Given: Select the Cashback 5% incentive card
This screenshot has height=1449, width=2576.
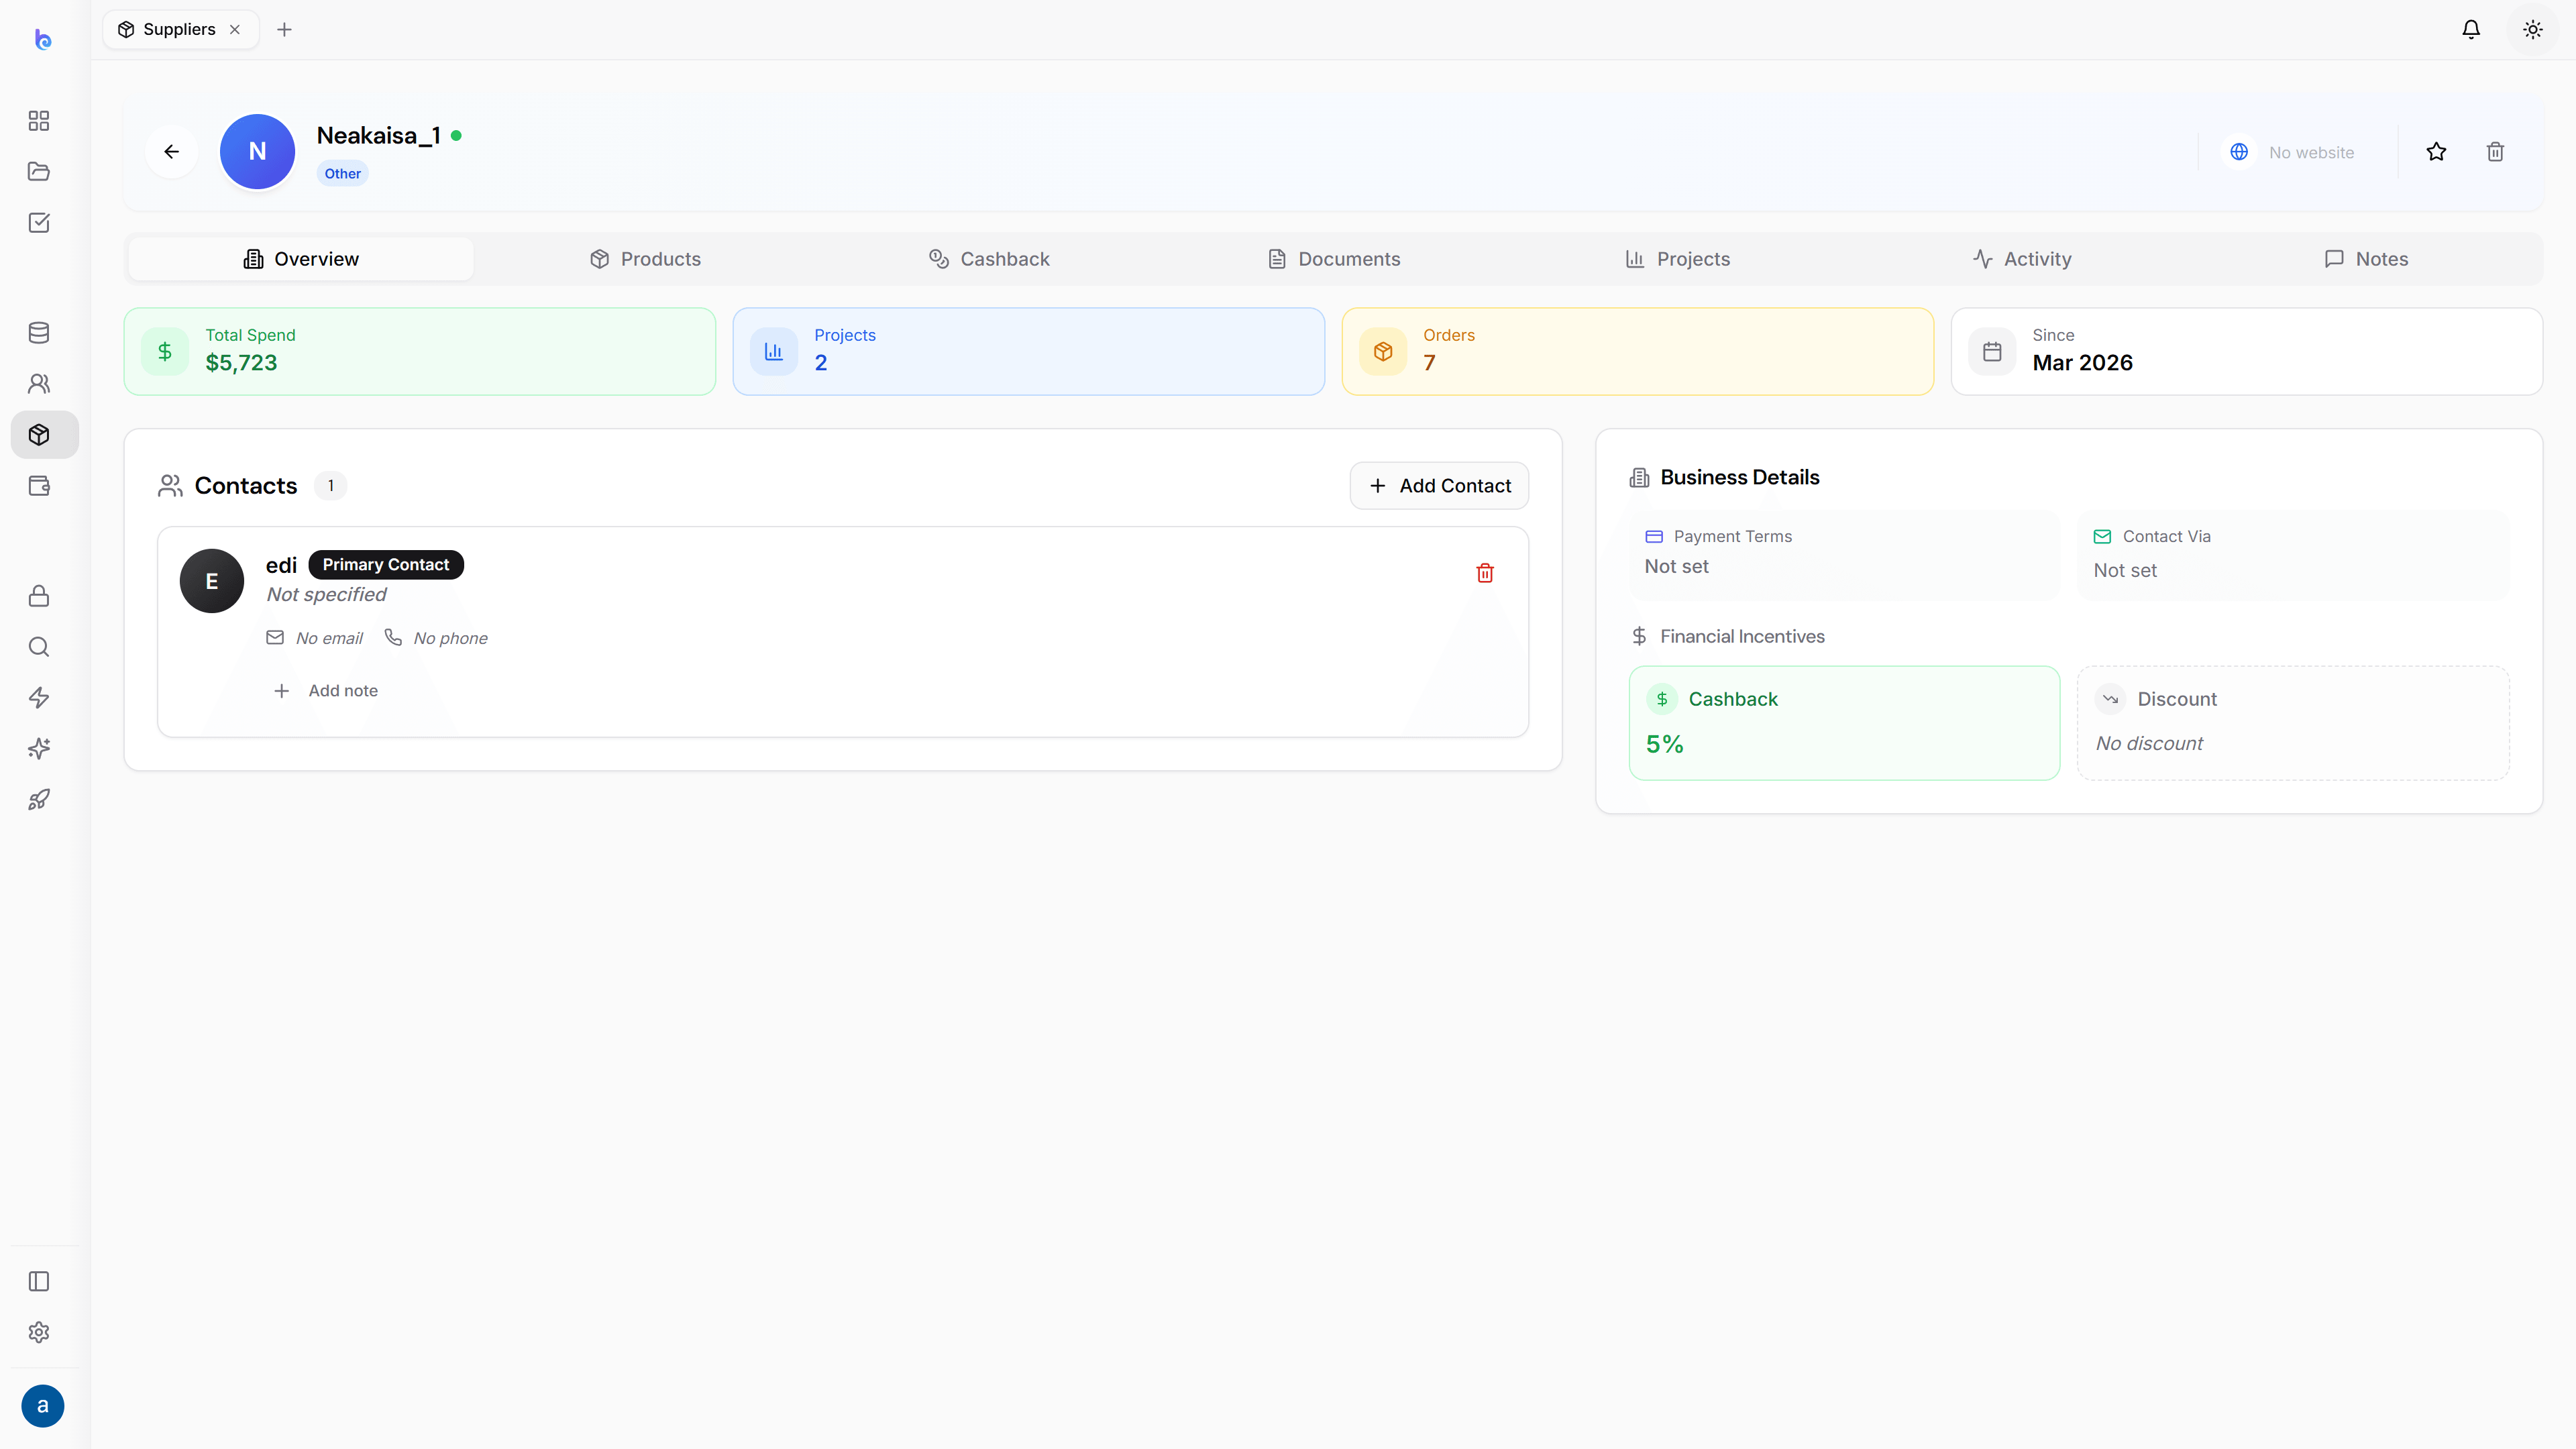Looking at the screenshot, I should [1844, 723].
